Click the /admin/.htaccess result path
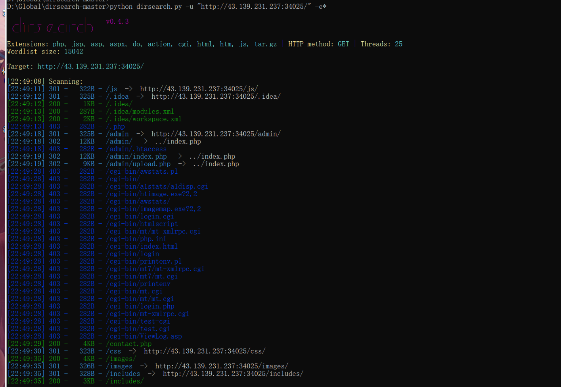561x387 pixels. [x=136, y=149]
